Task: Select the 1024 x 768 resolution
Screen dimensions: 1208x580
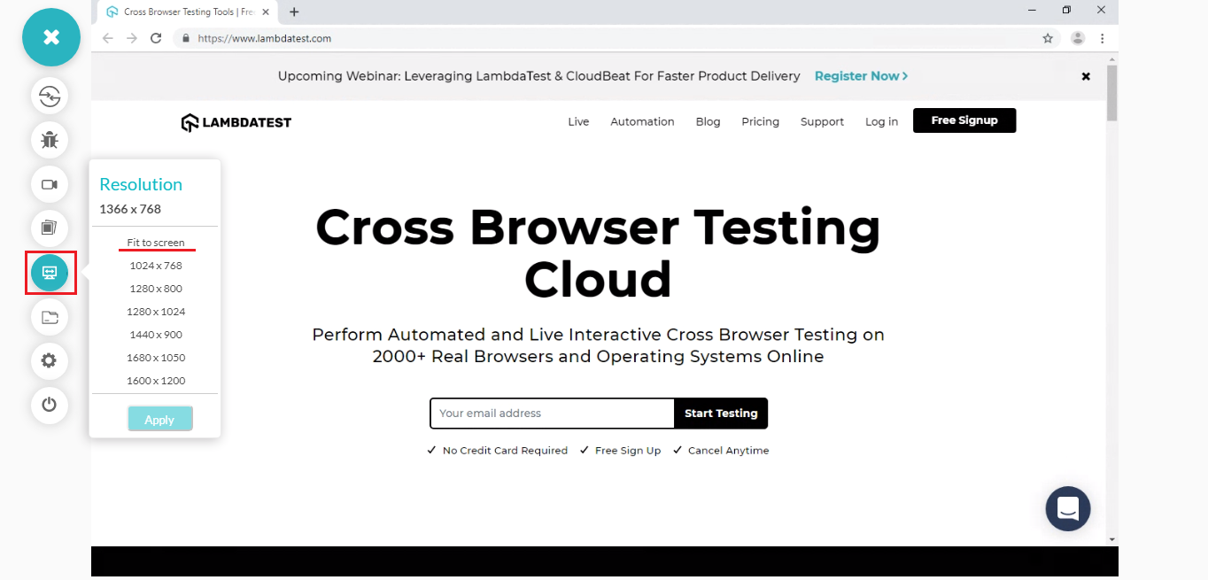Action: point(156,265)
